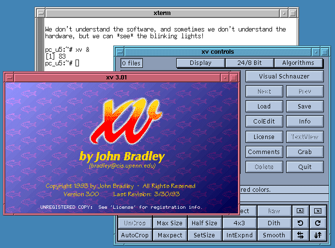Viewport: 335px width, 248px height.
Task: Click the Grab button
Action: click(x=305, y=152)
